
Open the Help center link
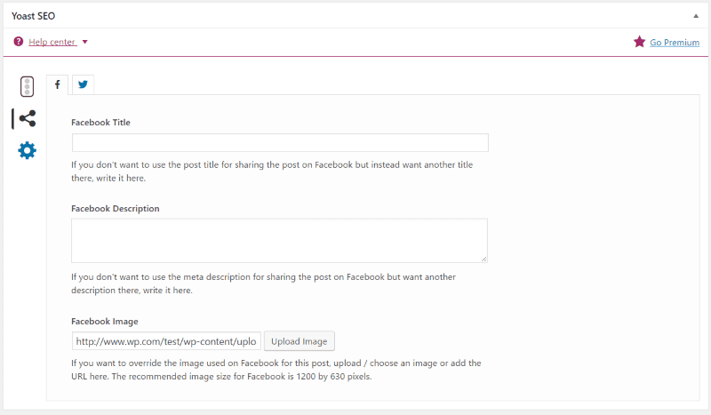(52, 42)
